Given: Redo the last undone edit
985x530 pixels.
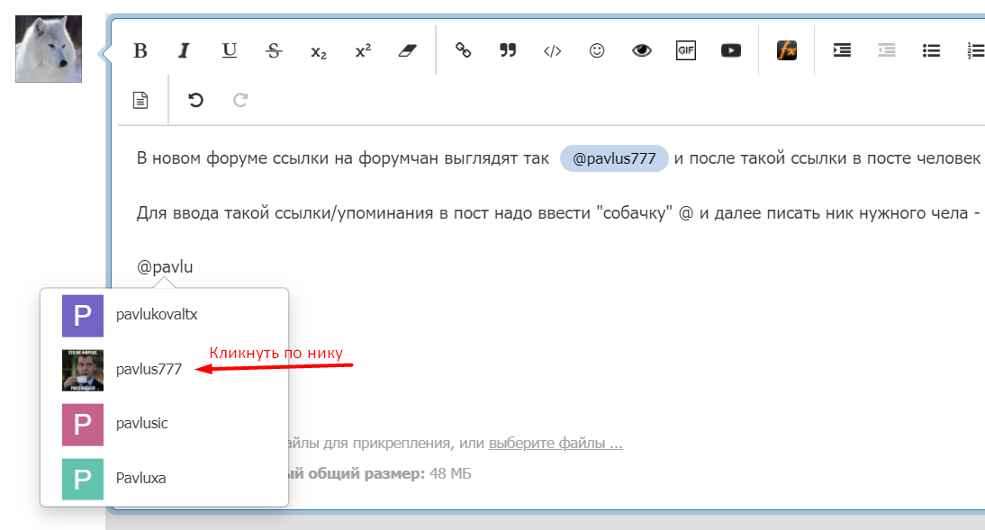Looking at the screenshot, I should tap(240, 100).
